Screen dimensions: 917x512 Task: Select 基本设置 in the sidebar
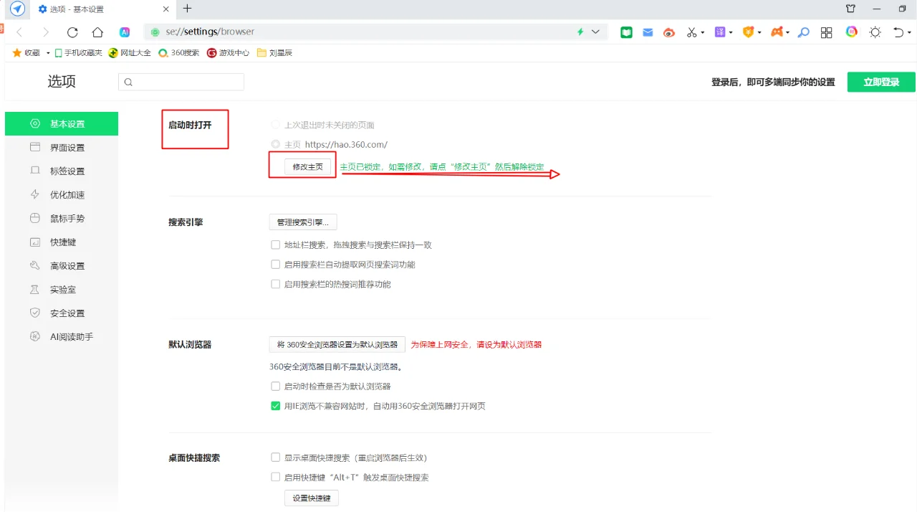pos(62,124)
